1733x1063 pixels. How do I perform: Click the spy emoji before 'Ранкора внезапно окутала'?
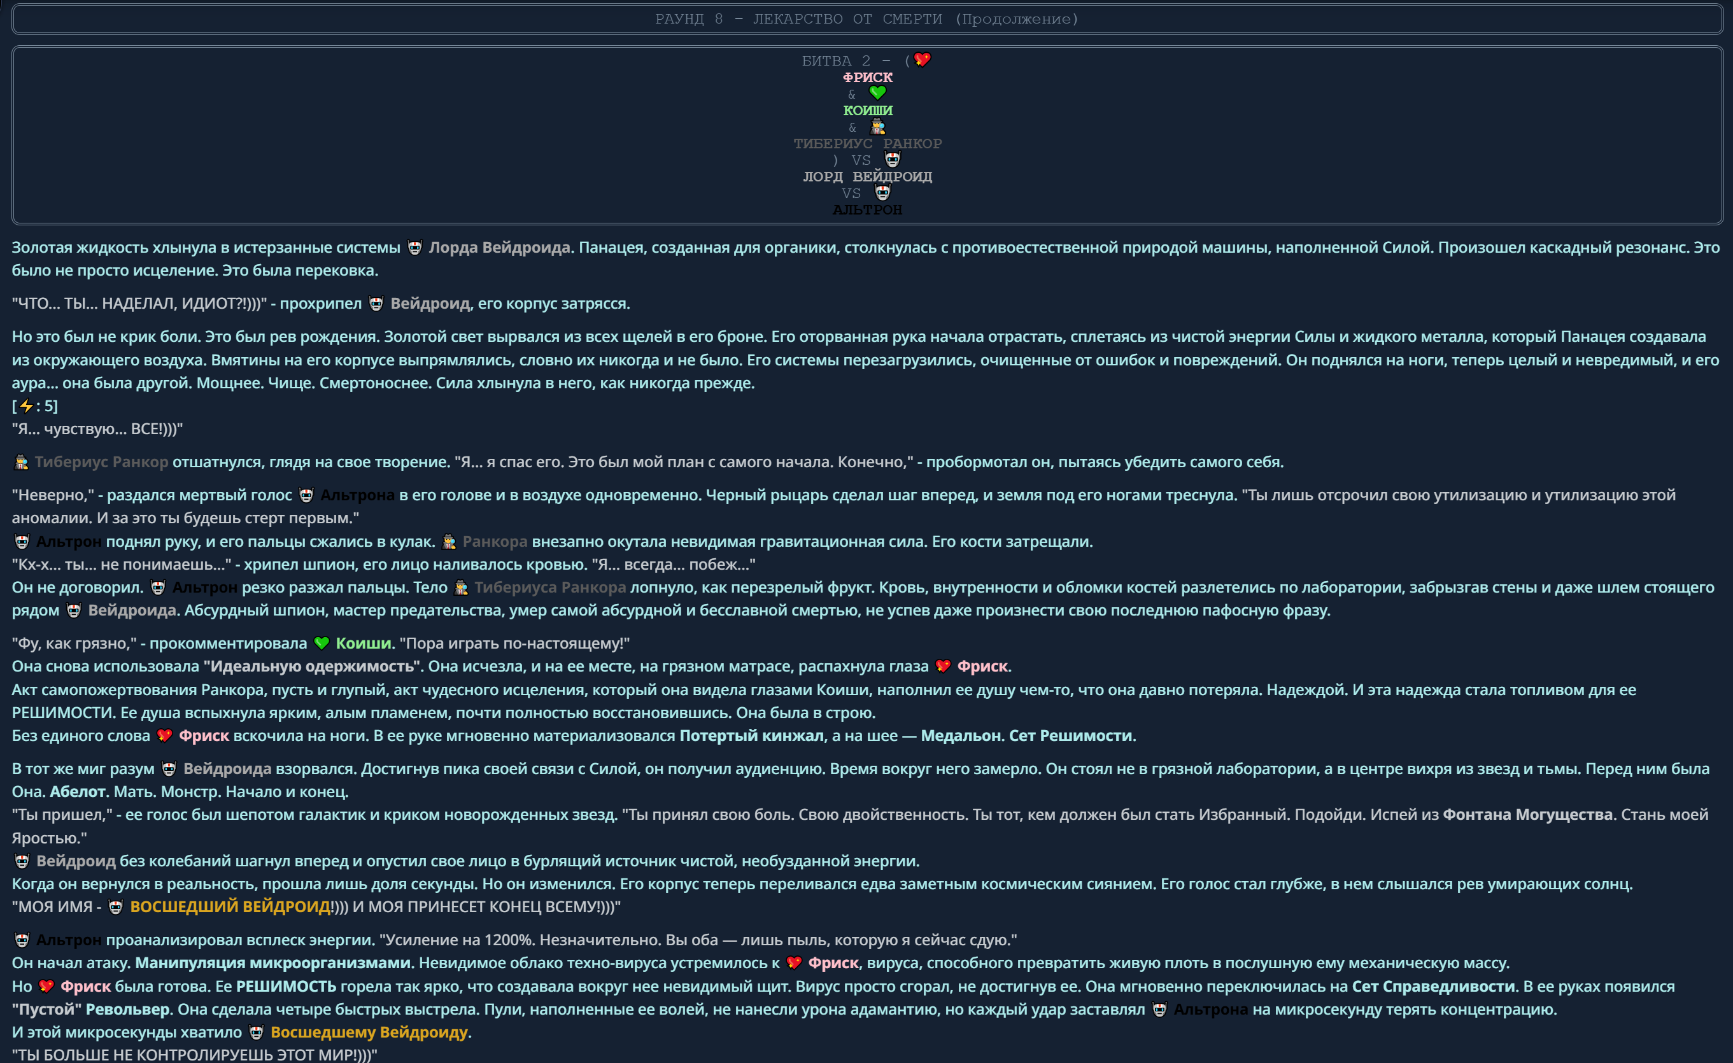449,542
